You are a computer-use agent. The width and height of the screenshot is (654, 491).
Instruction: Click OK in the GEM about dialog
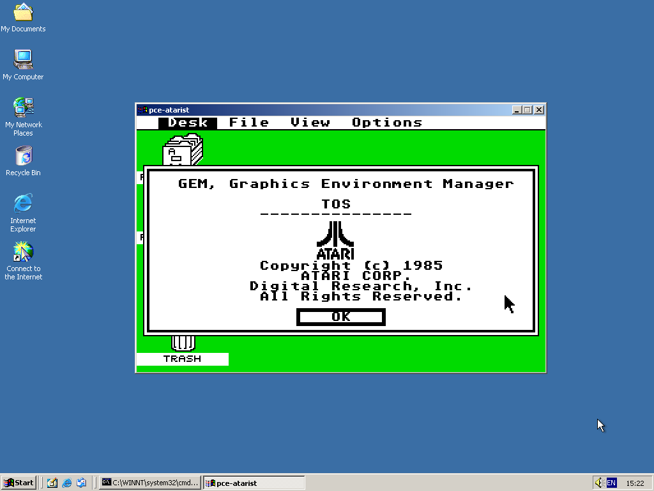click(x=341, y=317)
